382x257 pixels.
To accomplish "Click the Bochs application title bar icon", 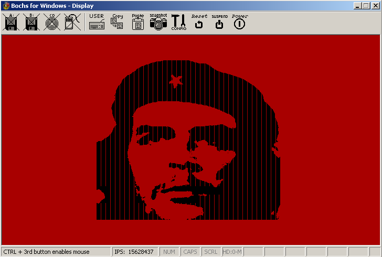I will click(6, 6).
